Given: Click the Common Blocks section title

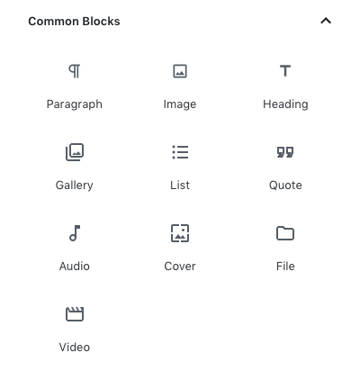Looking at the screenshot, I should pyautogui.click(x=74, y=22).
